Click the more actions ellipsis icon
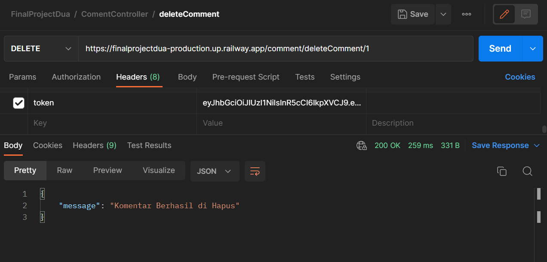 [466, 14]
